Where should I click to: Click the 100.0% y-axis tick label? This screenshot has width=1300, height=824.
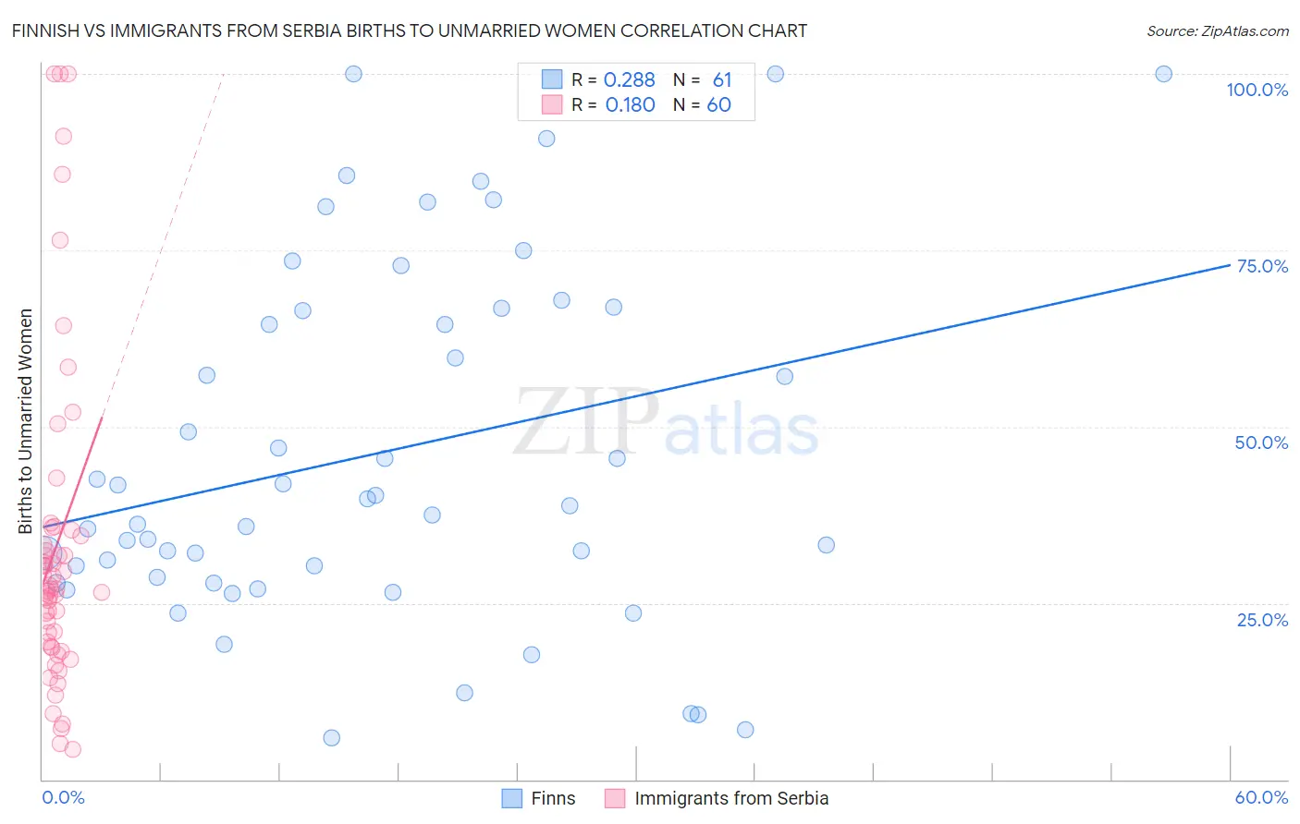pyautogui.click(x=1257, y=90)
